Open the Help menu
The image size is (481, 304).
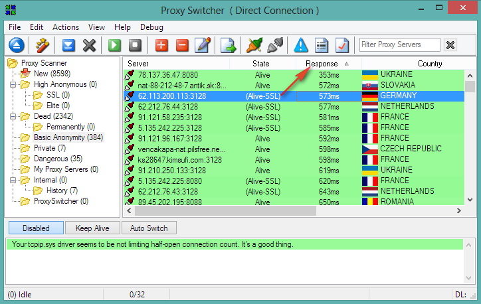[122, 27]
